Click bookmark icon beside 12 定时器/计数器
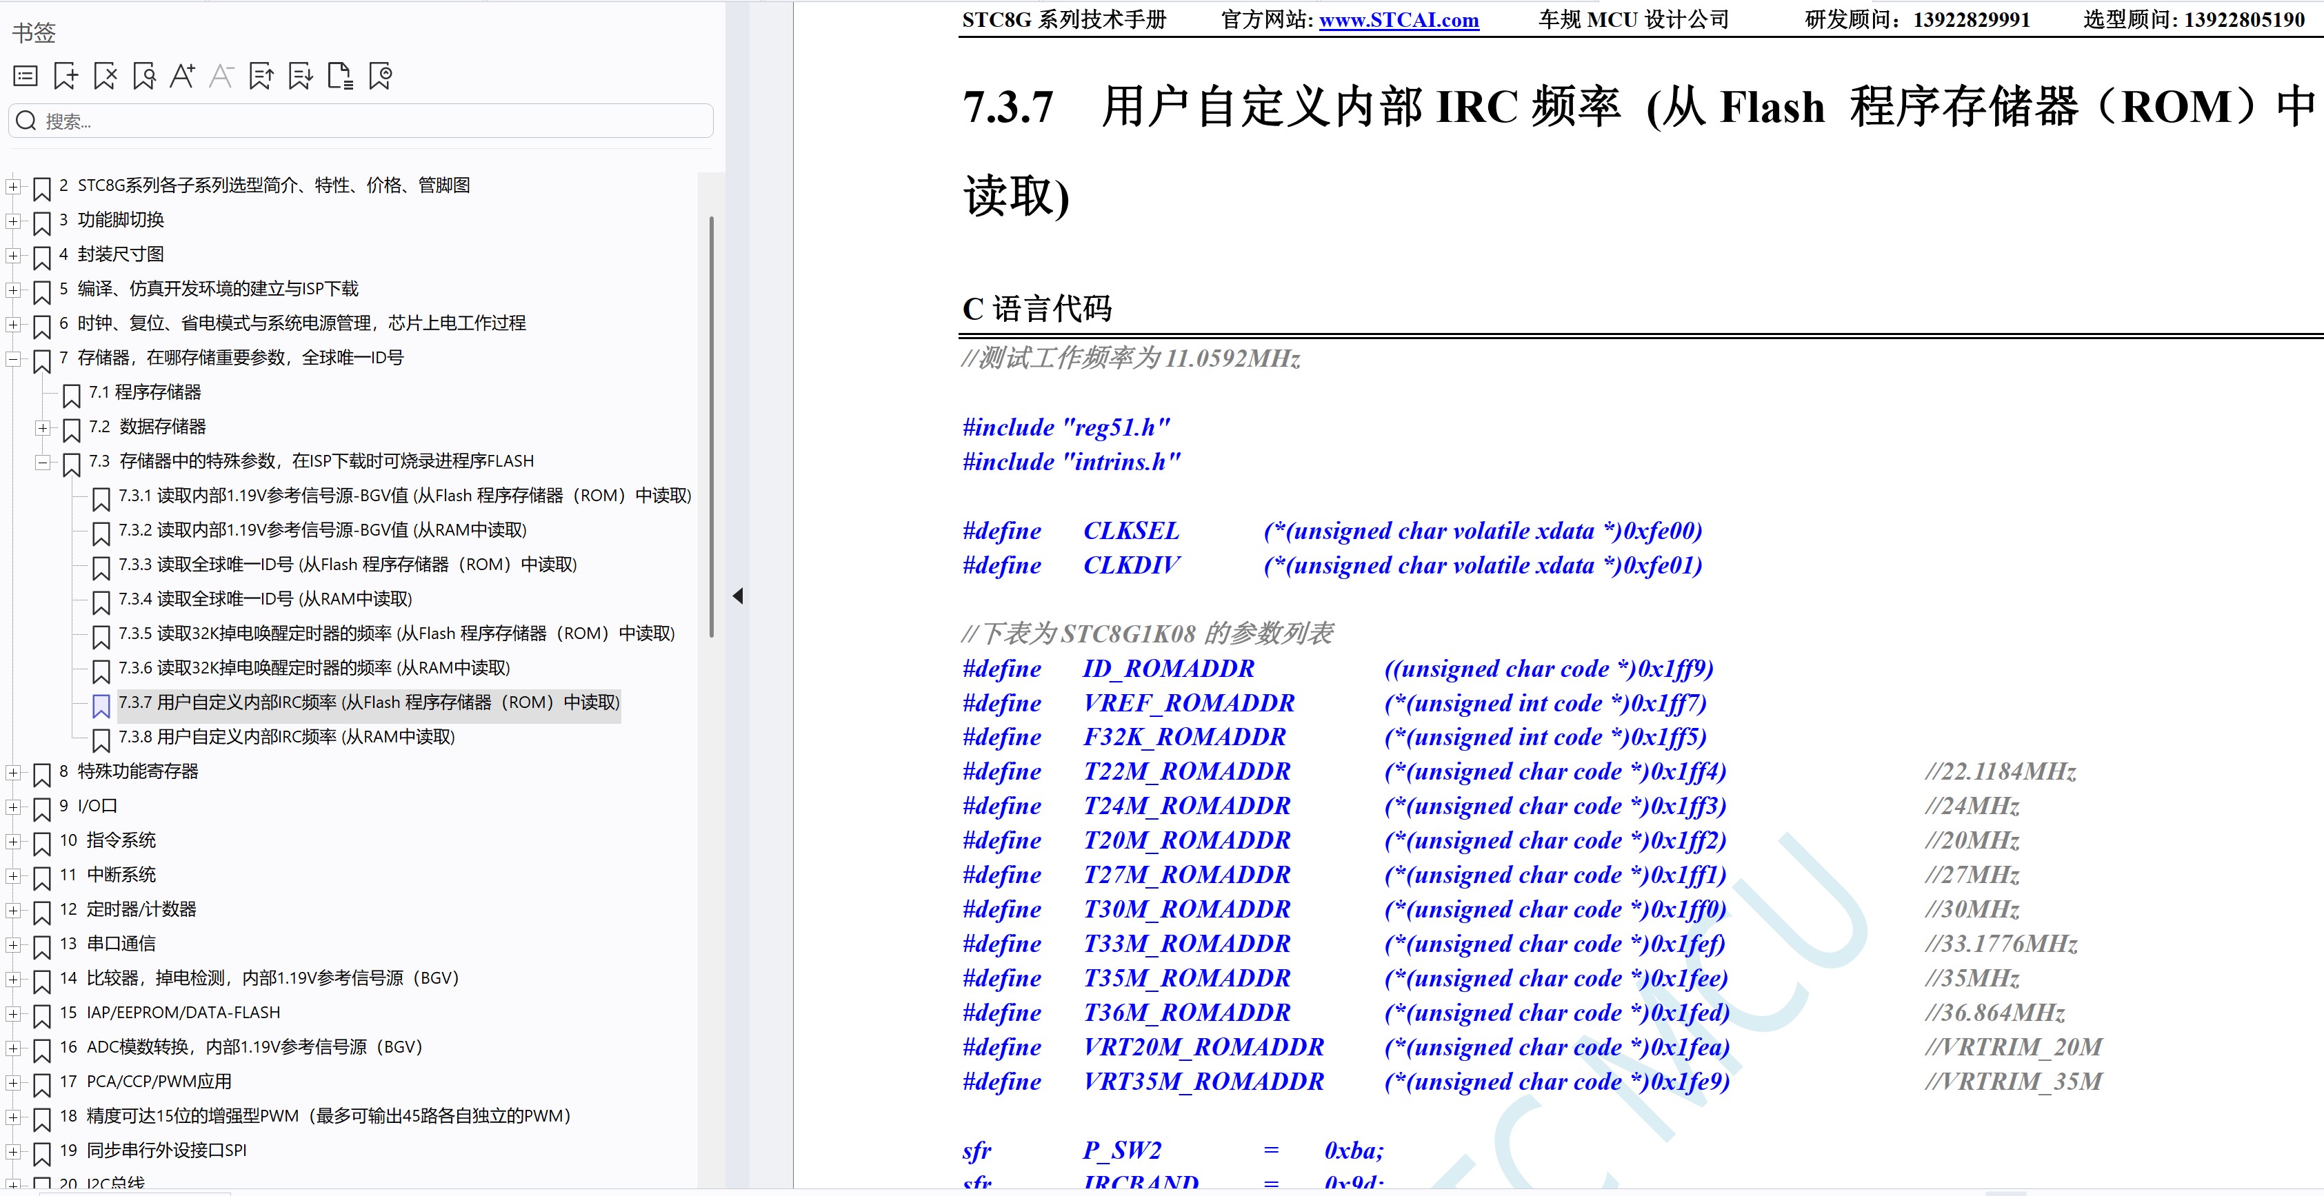This screenshot has height=1196, width=2324. [41, 912]
